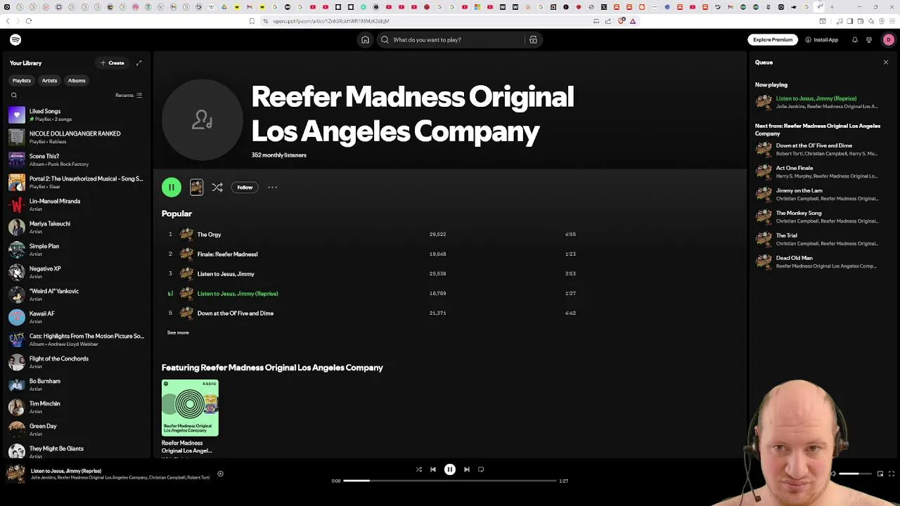Open NICOLE DOLLANGANGER RANKED playlist

coord(76,137)
